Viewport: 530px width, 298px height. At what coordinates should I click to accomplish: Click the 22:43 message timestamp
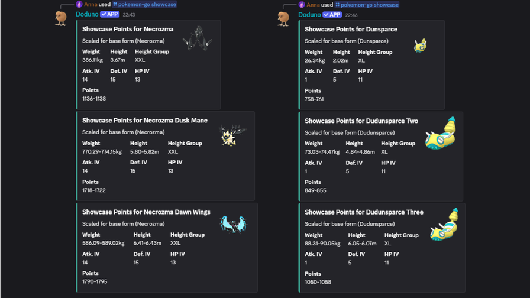129,15
